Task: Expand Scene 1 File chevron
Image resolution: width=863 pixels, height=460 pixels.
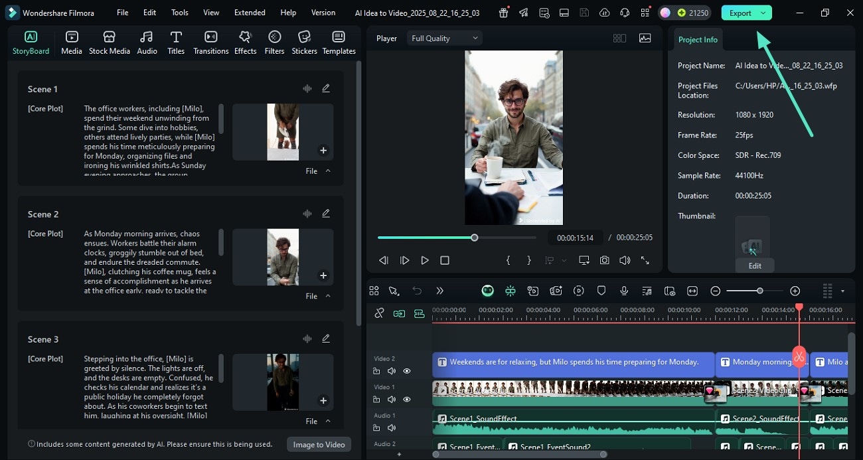Action: click(327, 171)
